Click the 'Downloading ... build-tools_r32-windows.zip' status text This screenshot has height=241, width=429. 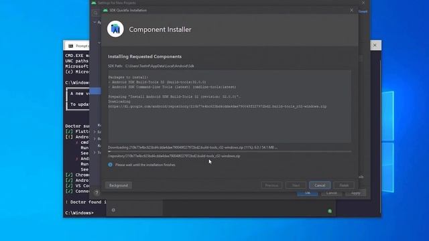(192, 147)
